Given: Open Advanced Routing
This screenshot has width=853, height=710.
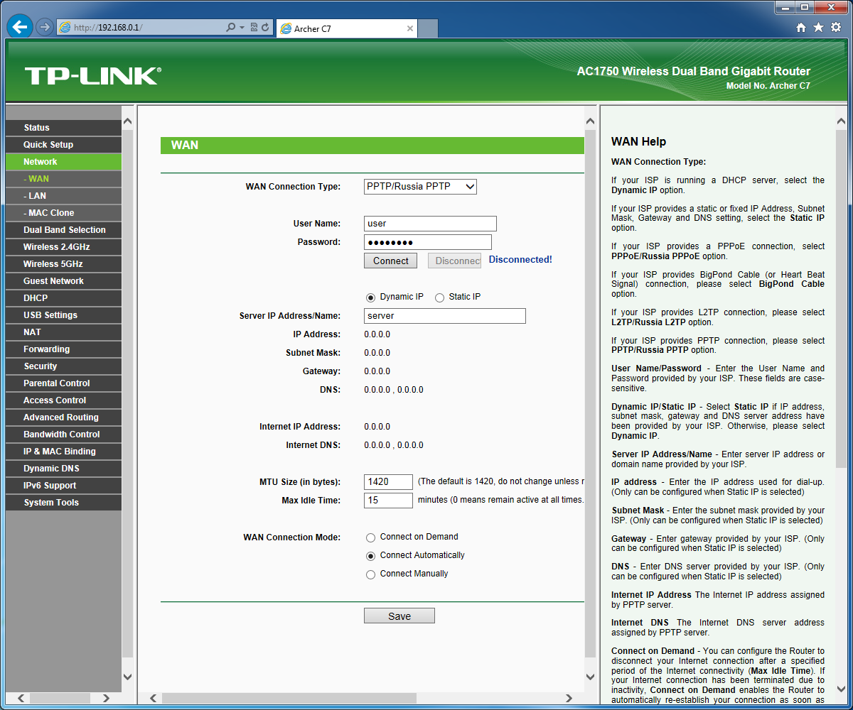Looking at the screenshot, I should click(63, 417).
